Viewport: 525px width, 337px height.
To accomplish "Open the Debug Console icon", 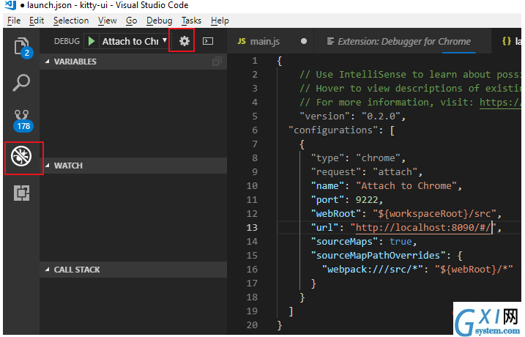I will coord(208,41).
